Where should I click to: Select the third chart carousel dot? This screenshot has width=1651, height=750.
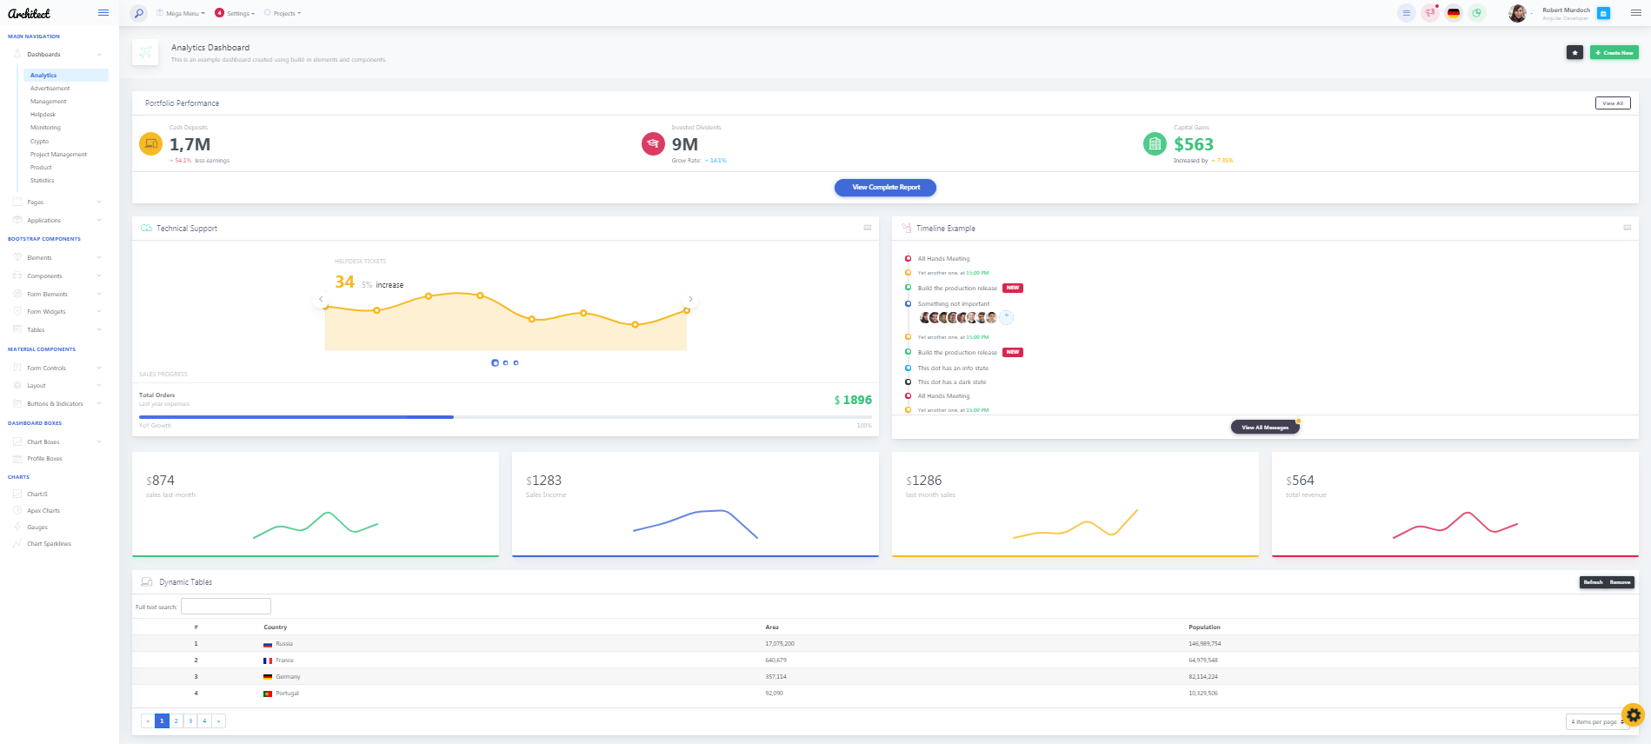(x=516, y=362)
